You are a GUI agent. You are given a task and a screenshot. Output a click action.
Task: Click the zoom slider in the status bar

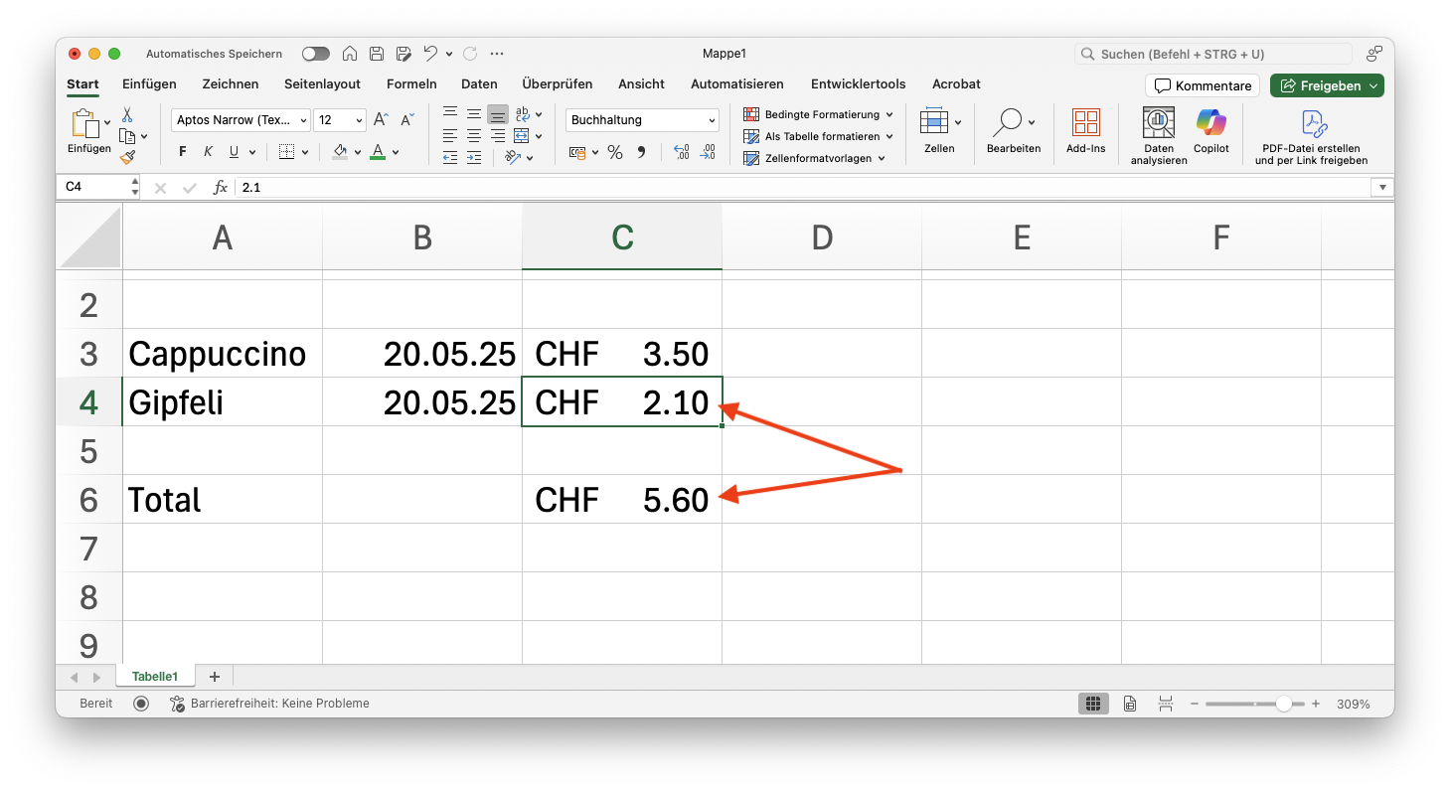[x=1283, y=704]
